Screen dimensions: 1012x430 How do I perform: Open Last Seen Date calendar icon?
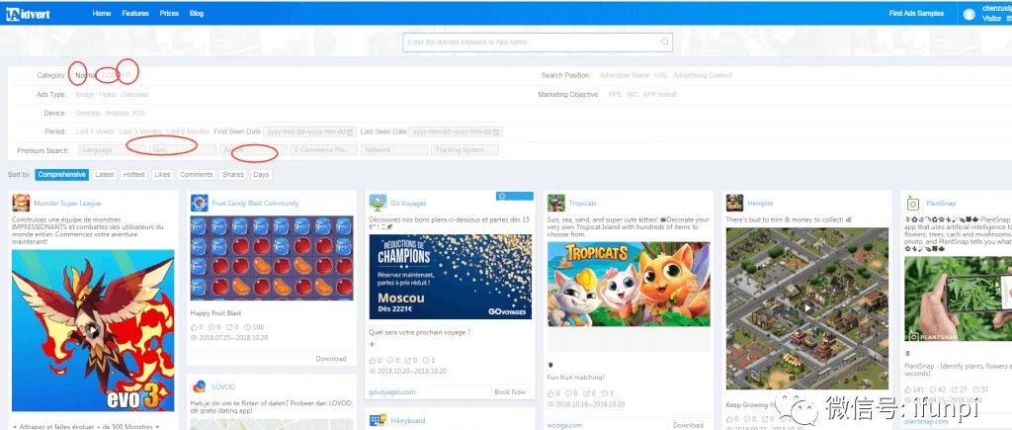point(496,131)
